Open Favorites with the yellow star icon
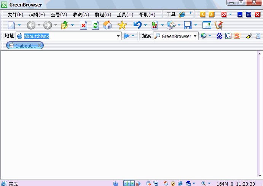This screenshot has width=263, height=186. [122, 25]
